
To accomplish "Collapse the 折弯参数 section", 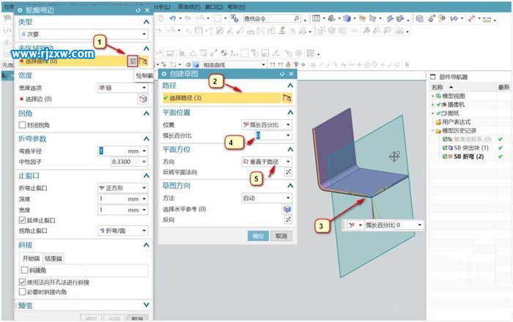I will click(x=147, y=138).
